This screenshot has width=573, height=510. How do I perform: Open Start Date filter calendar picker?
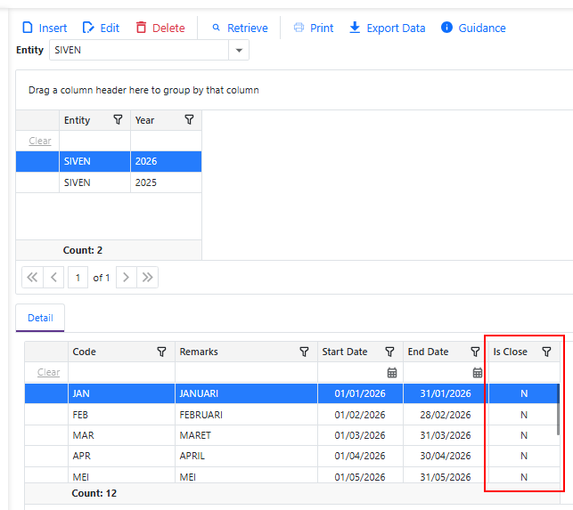(x=392, y=372)
